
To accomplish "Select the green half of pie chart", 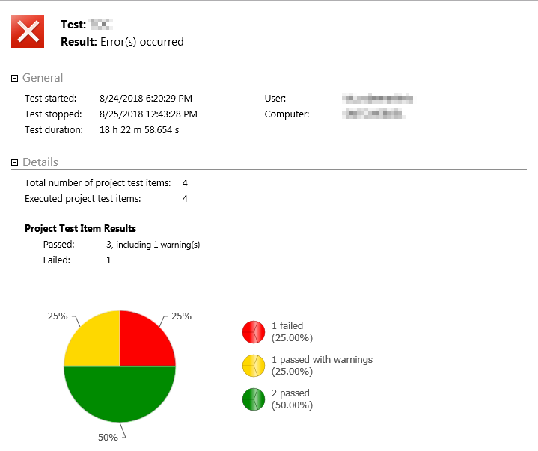I will coord(120,396).
